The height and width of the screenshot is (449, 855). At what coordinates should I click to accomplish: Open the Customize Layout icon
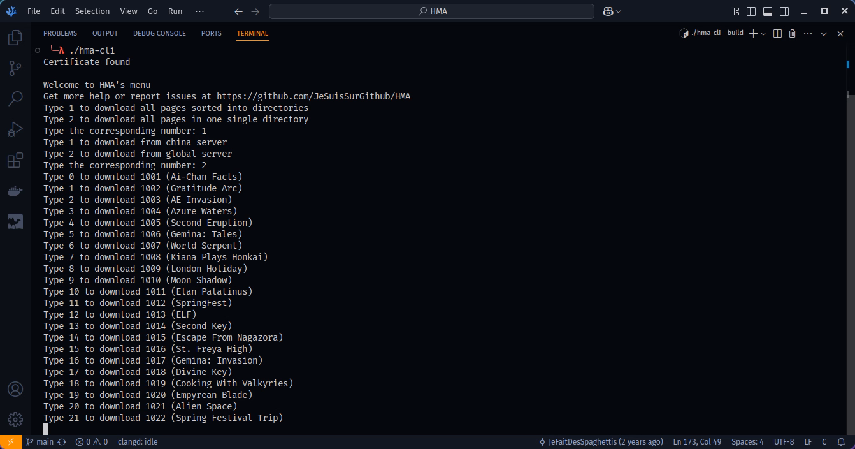click(735, 11)
